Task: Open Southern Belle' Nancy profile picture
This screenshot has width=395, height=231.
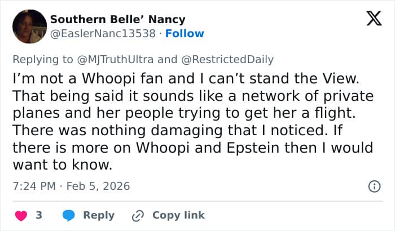Action: pos(29,26)
